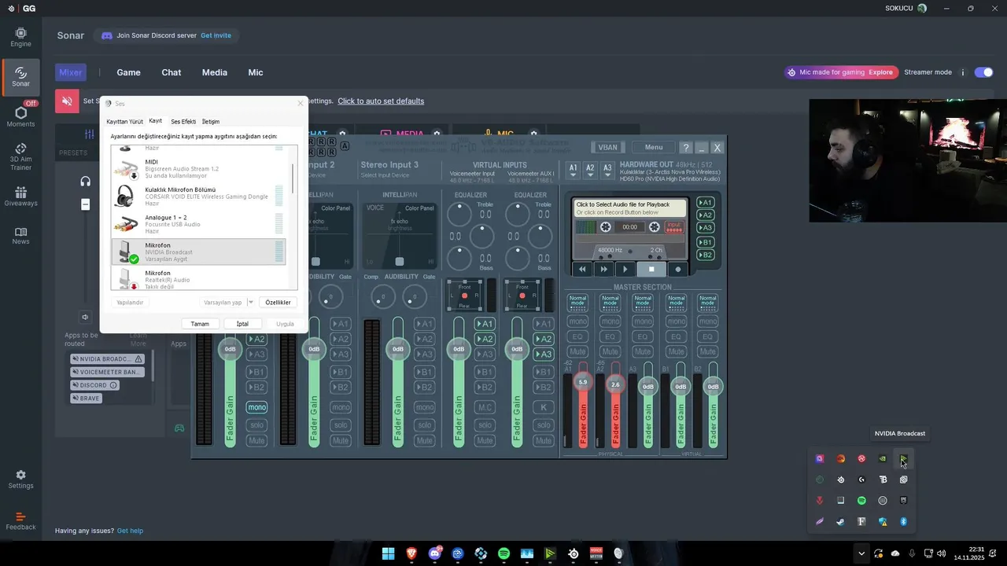Open the A2 hardware out device dropdown
The width and height of the screenshot is (1007, 566).
click(590, 170)
